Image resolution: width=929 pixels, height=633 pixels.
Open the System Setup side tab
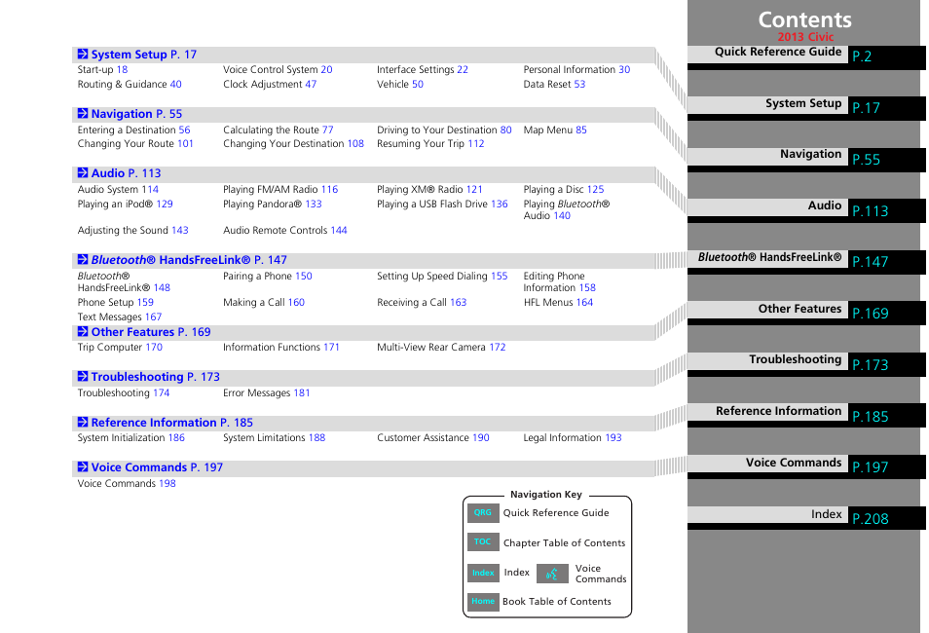pos(806,106)
